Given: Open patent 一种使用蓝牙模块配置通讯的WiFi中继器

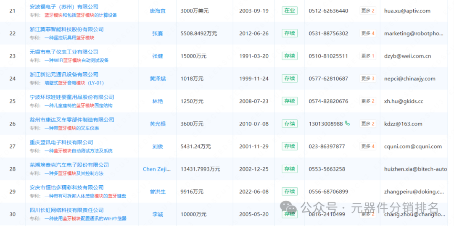Looking at the screenshot, I should click(x=85, y=218).
